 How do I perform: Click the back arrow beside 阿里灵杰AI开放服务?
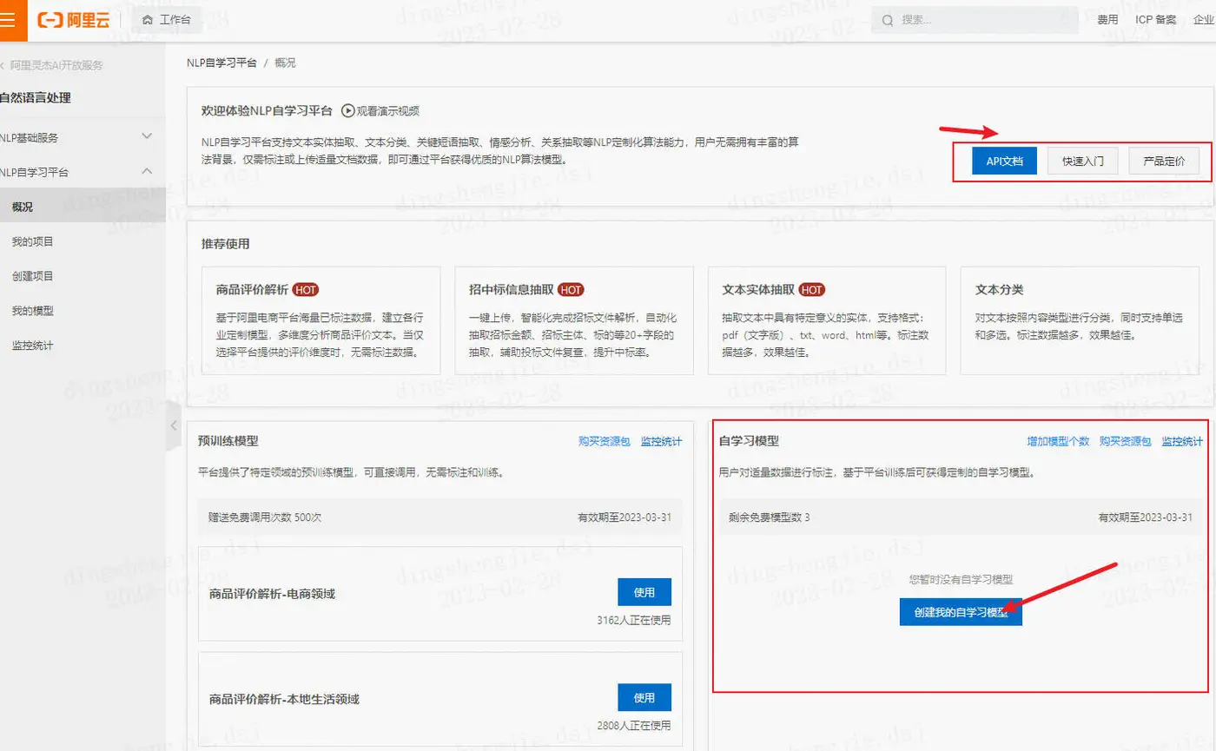point(3,65)
